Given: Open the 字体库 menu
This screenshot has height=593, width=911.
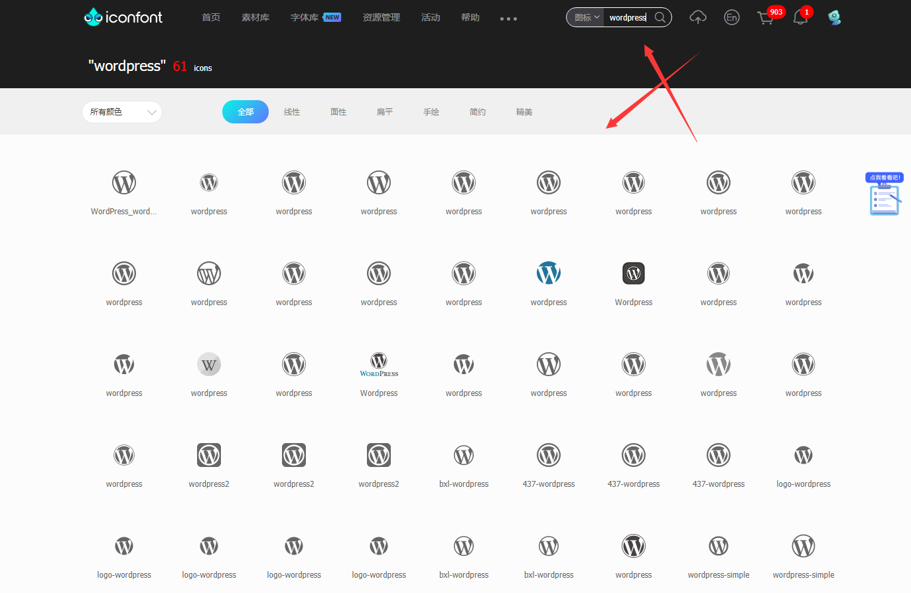Looking at the screenshot, I should pos(305,17).
